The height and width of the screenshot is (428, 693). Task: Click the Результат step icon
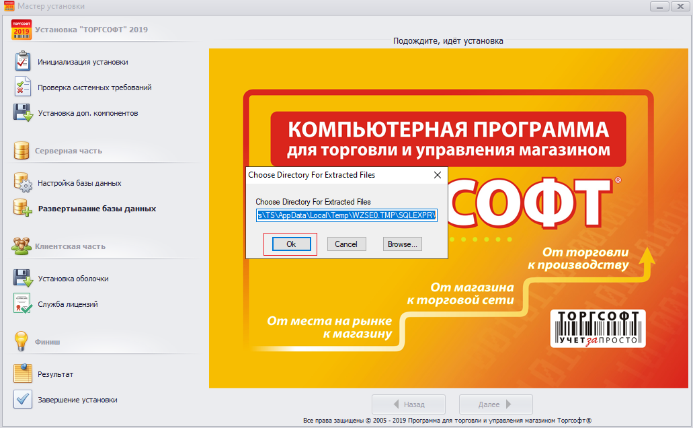(x=23, y=373)
